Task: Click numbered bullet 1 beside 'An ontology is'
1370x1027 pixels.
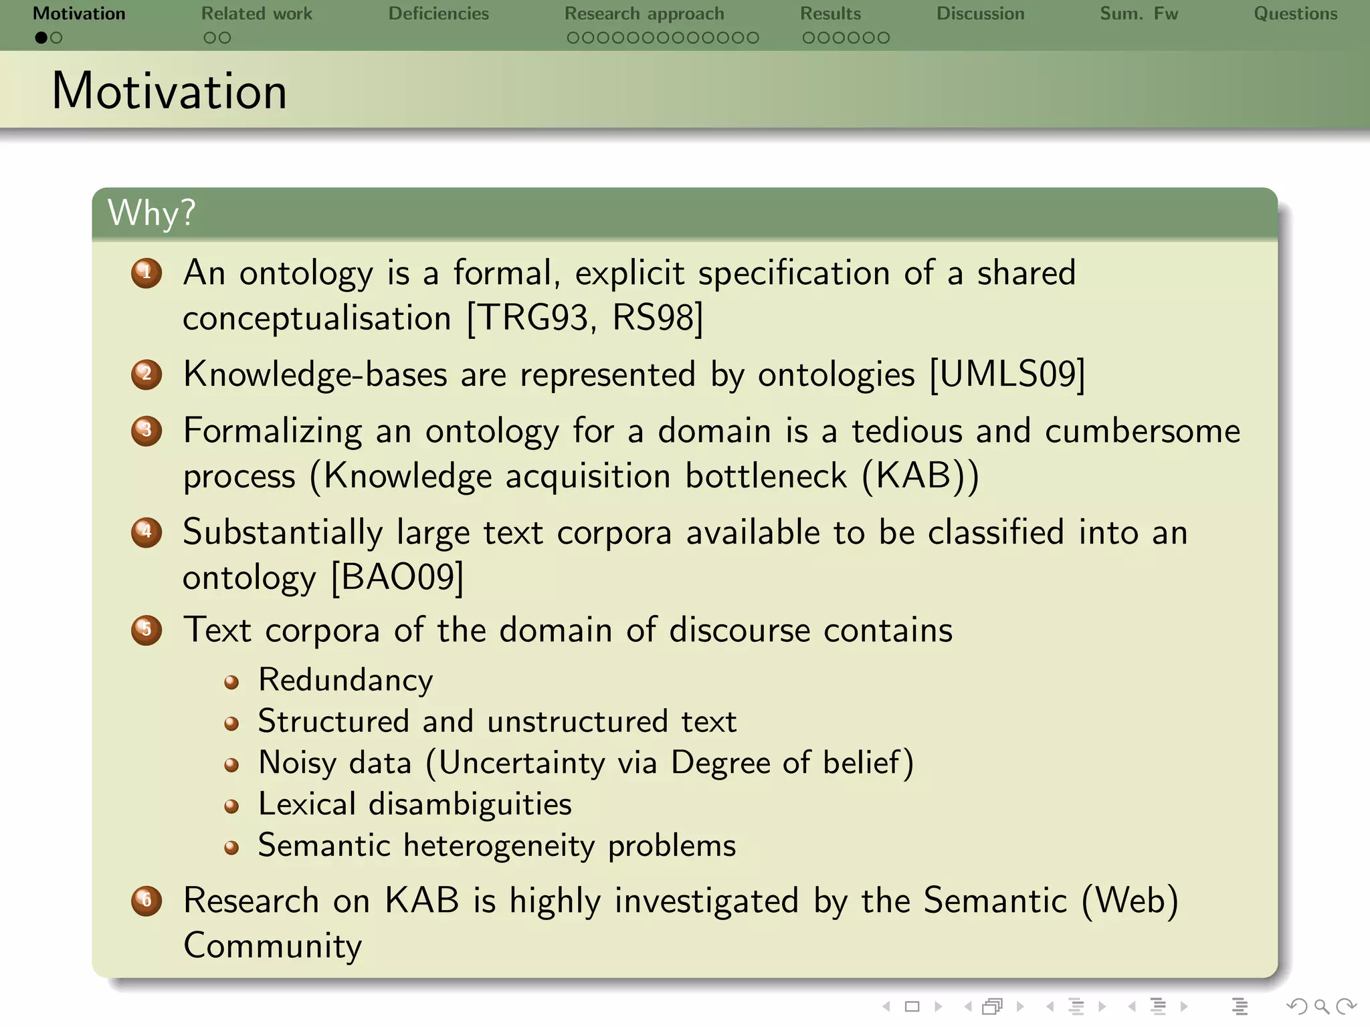Action: click(146, 273)
